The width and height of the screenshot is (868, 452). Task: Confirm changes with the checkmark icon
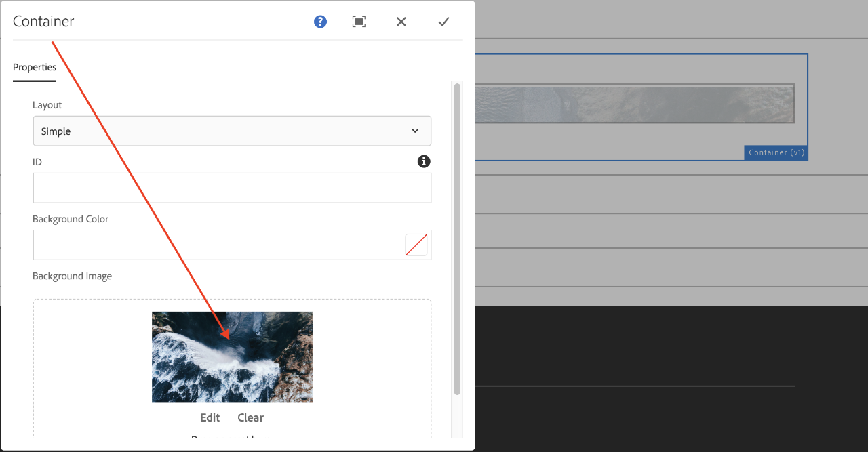(443, 22)
